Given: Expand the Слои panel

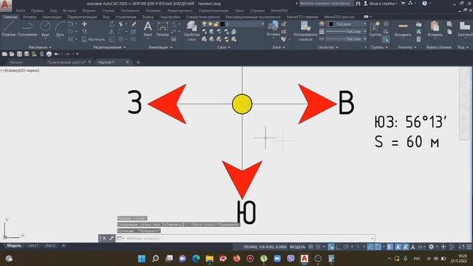Looking at the screenshot, I should coord(223,47).
